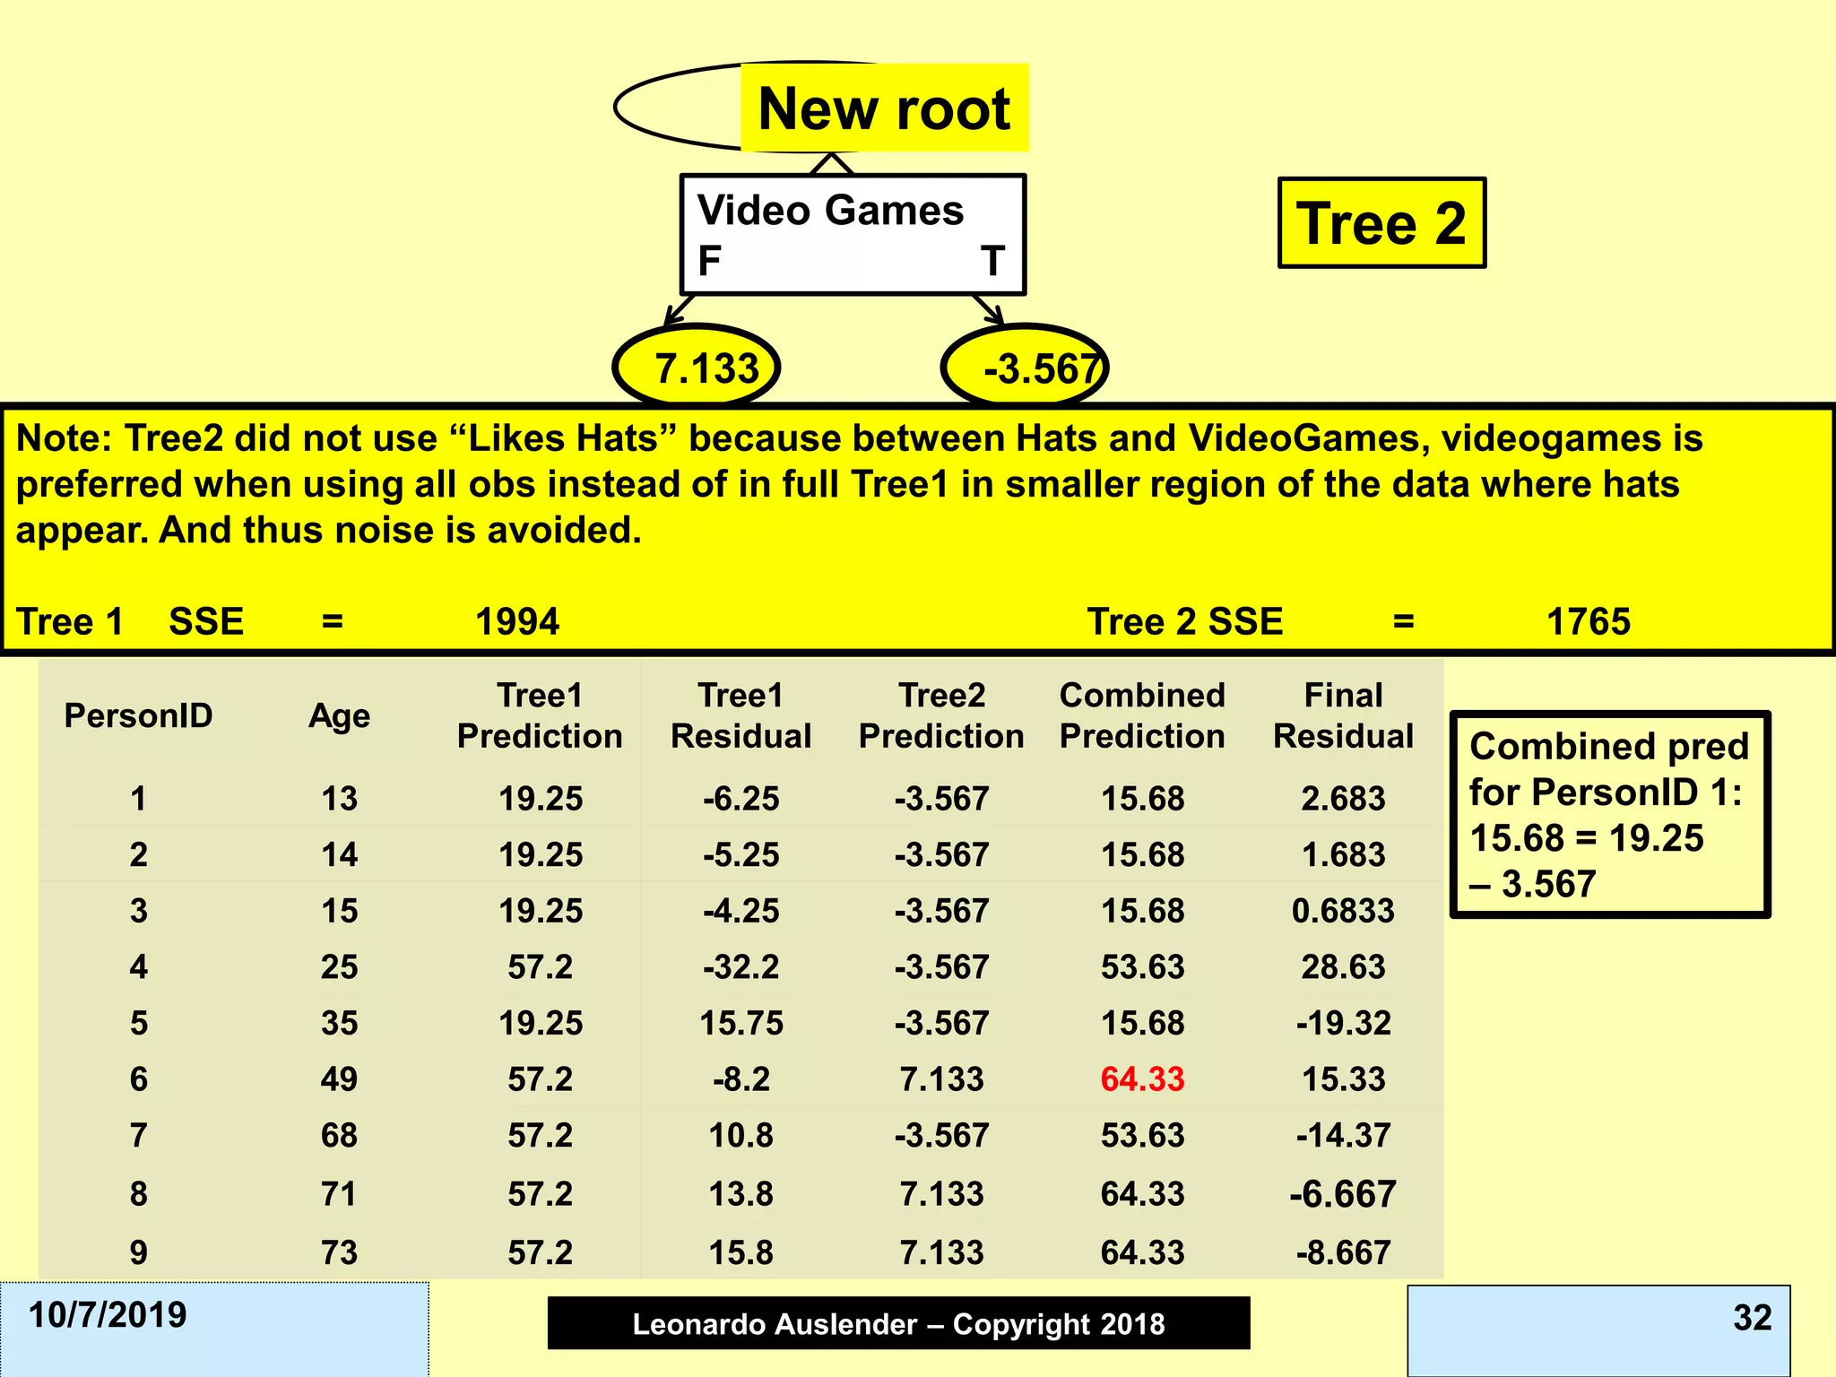Click the red 64.33 combined prediction cell
This screenshot has width=1836, height=1377.
click(x=1142, y=1078)
